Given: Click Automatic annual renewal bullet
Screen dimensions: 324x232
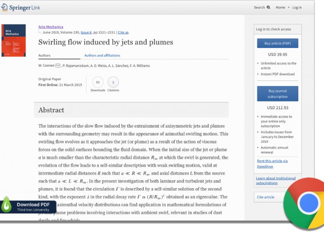Looking at the screenshot, I should (274, 150).
